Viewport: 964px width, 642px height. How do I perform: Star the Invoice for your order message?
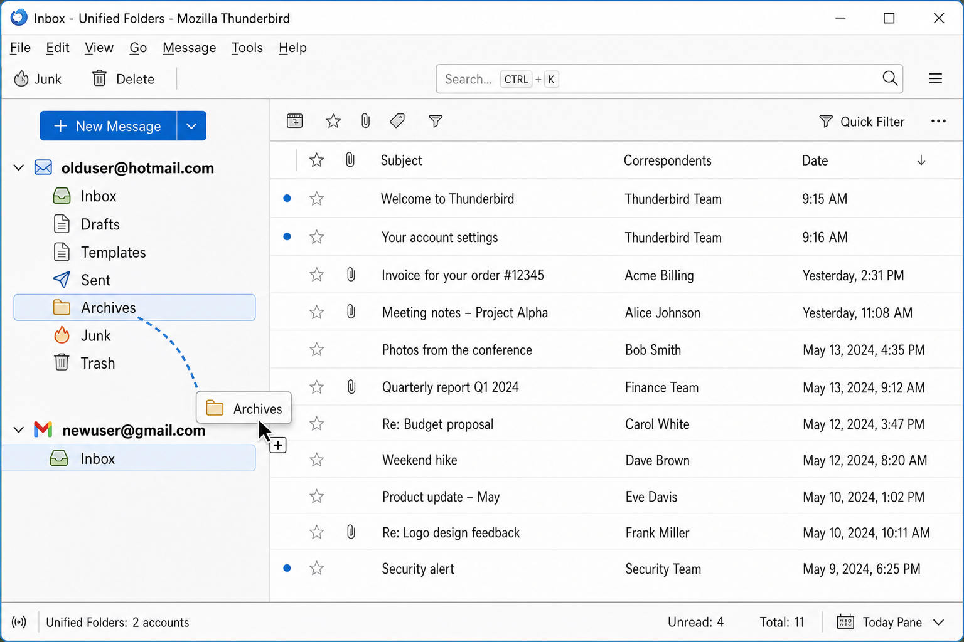click(317, 275)
